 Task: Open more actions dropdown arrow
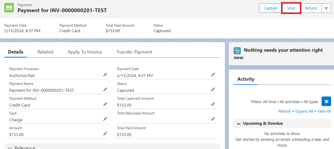coord(326,8)
